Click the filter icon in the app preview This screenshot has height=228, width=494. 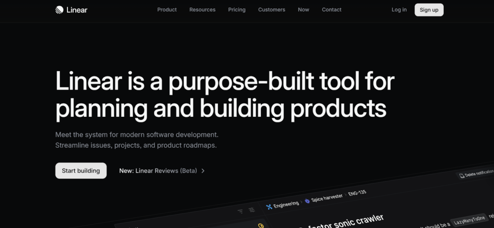pyautogui.click(x=240, y=212)
